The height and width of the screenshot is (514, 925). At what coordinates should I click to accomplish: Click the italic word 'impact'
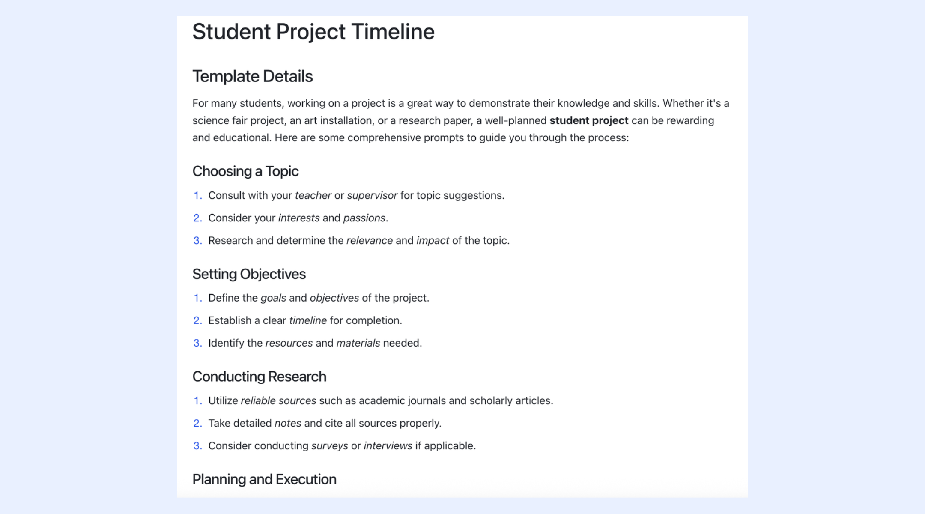[433, 241]
